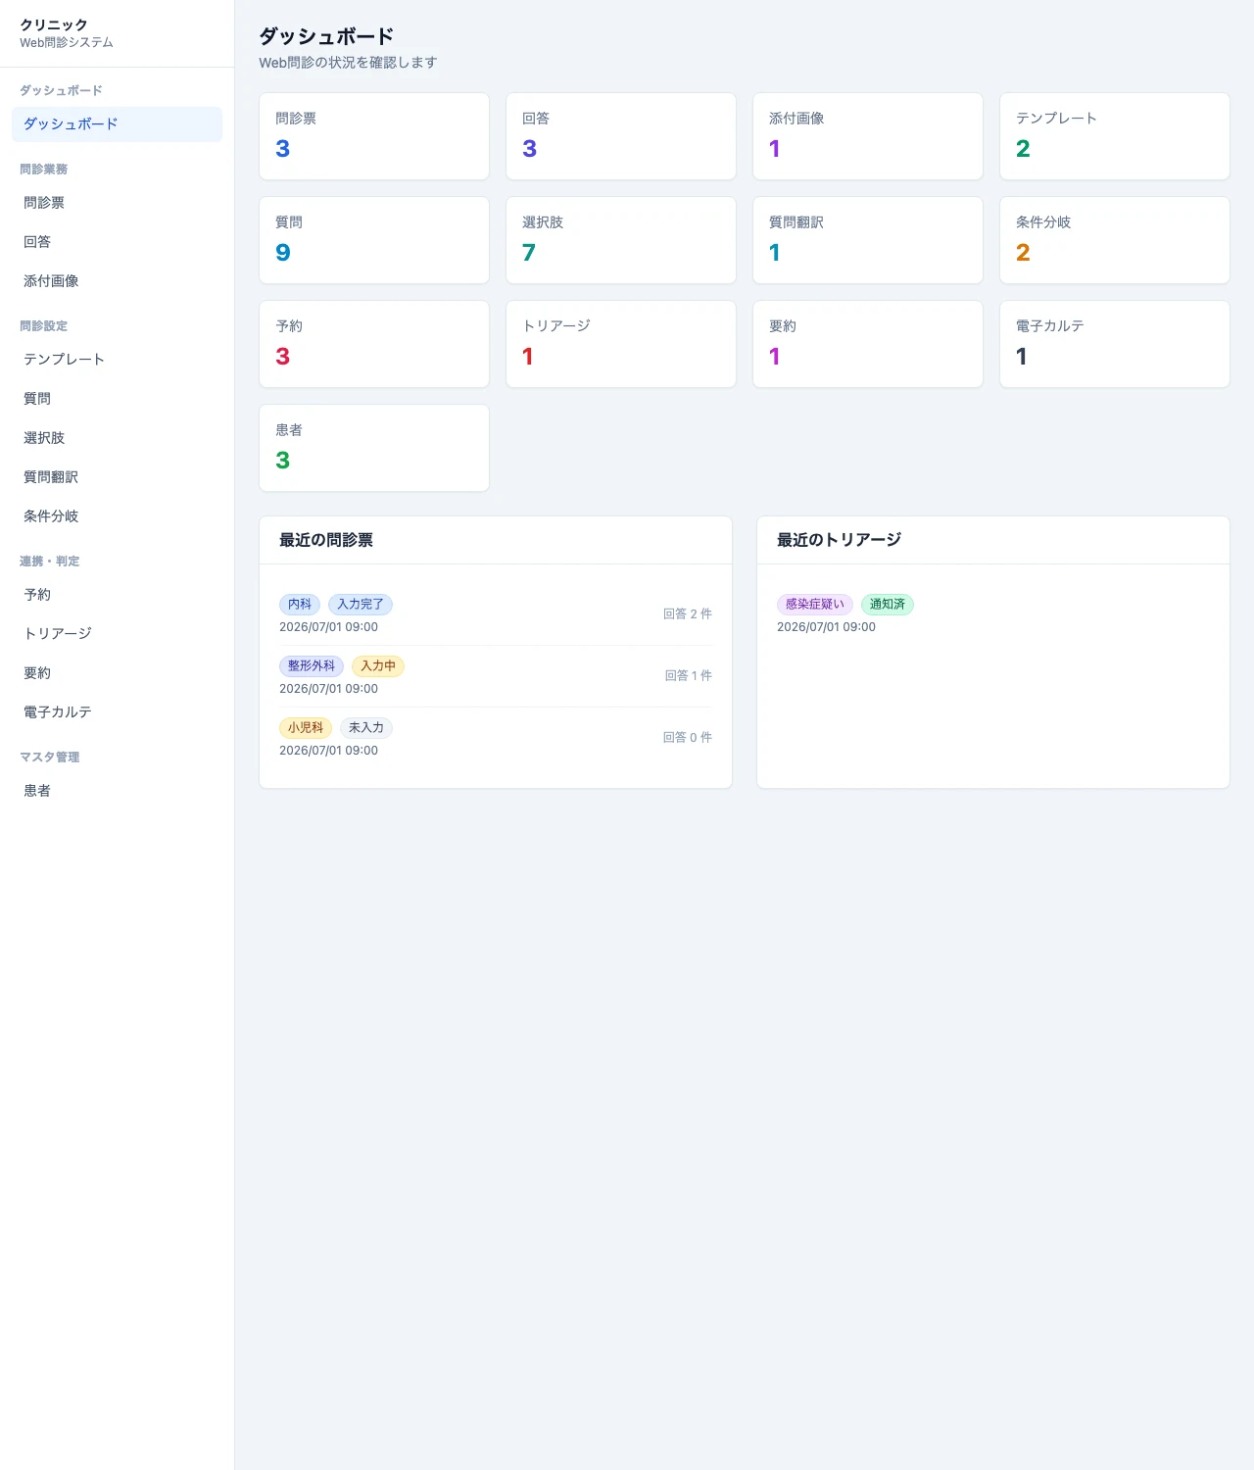
Task: Click the 患者 summary card
Action: tap(374, 448)
